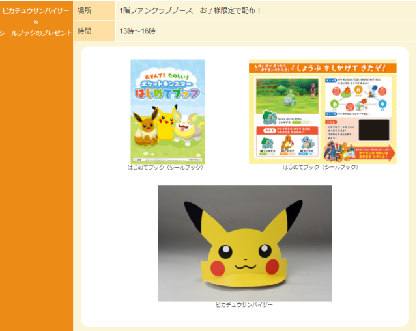This screenshot has height=331, width=417.
Task: Click the blue water drop type icon
Action: [380, 101]
